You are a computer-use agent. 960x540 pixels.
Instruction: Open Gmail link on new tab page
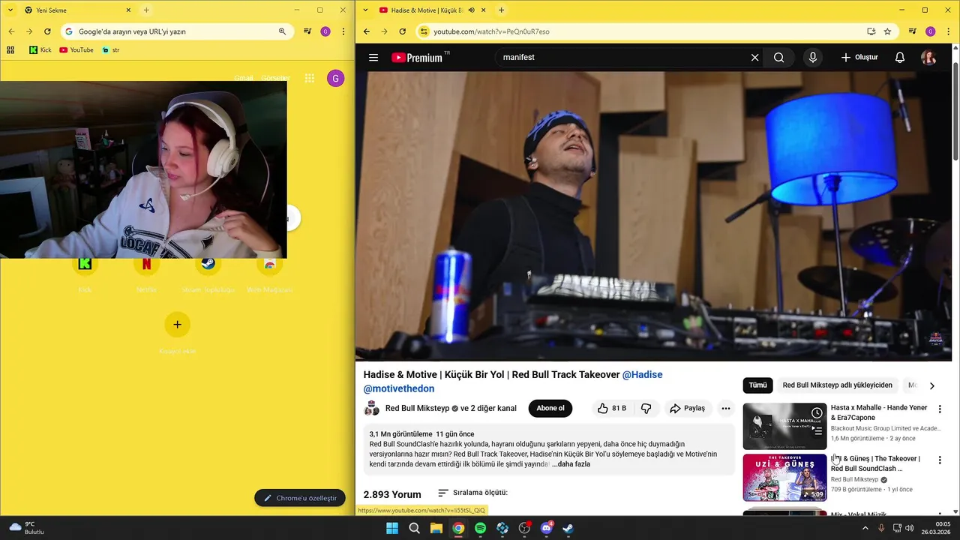(243, 78)
